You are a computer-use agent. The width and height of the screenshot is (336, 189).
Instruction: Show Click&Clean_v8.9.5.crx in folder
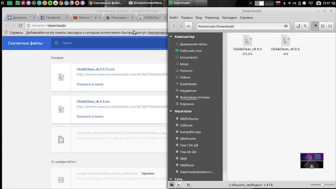pos(90,117)
